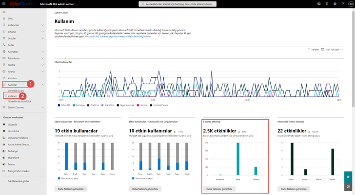This screenshot has height=195, width=355.
Task: Click the Destek support headset icon
Action: pyautogui.click(x=4, y=65)
